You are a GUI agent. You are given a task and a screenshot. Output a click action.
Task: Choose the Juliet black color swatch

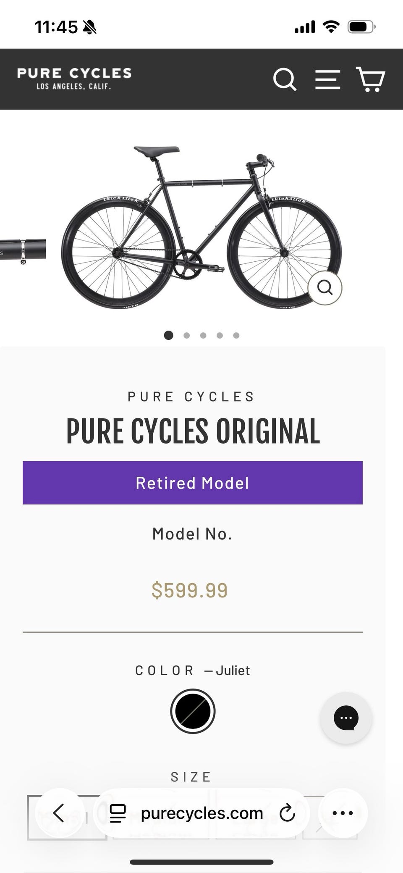193,711
